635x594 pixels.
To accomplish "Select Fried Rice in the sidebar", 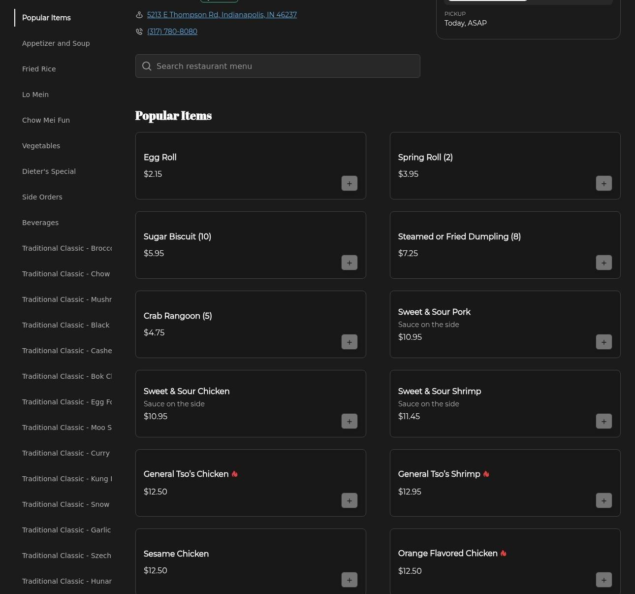I will tap(39, 69).
